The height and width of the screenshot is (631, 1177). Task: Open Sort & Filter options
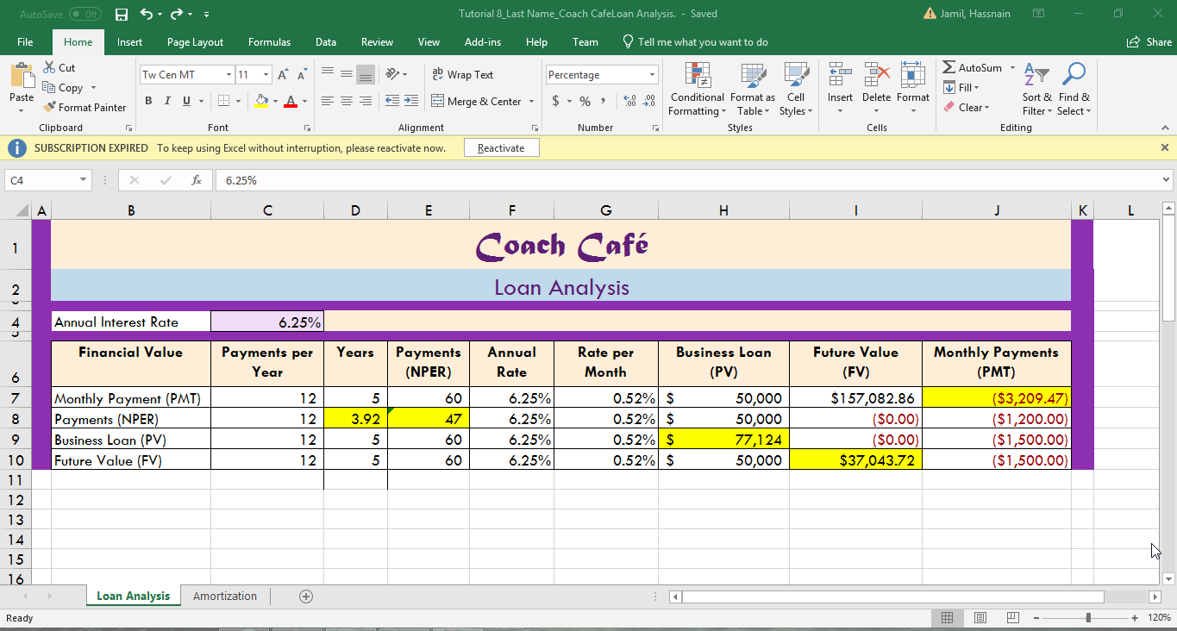point(1036,91)
